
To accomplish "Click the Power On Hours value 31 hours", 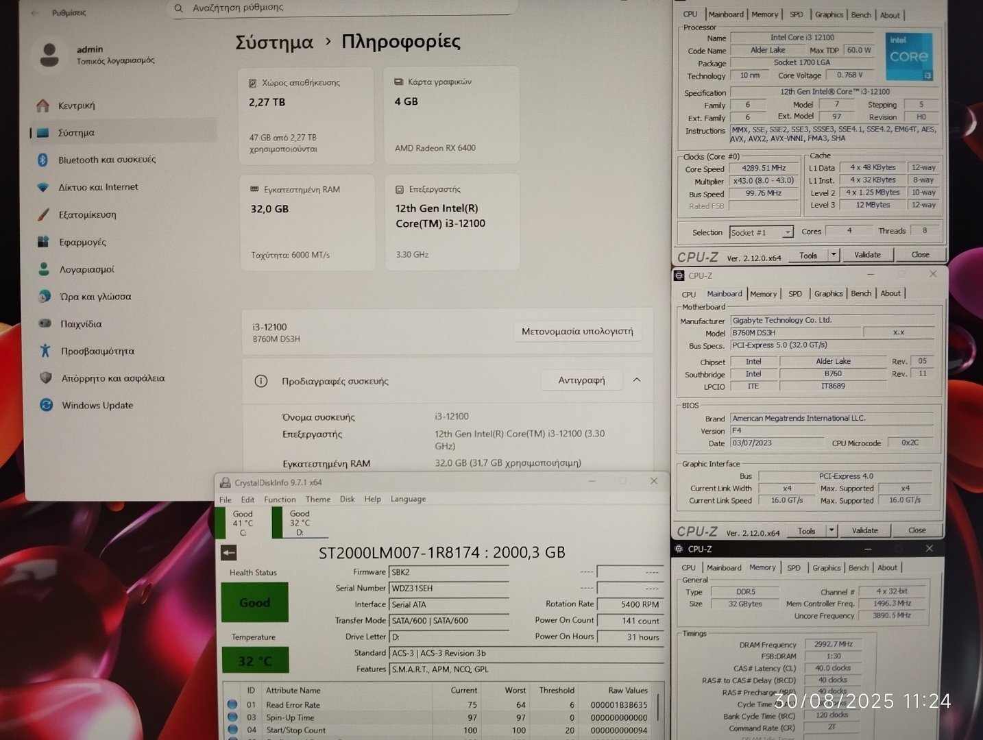I will [631, 637].
